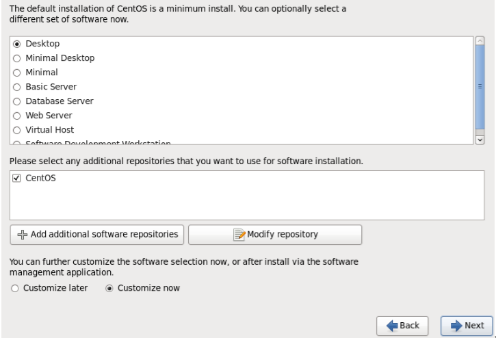
Task: Click the scrollbar down arrow in software list
Action: point(480,140)
